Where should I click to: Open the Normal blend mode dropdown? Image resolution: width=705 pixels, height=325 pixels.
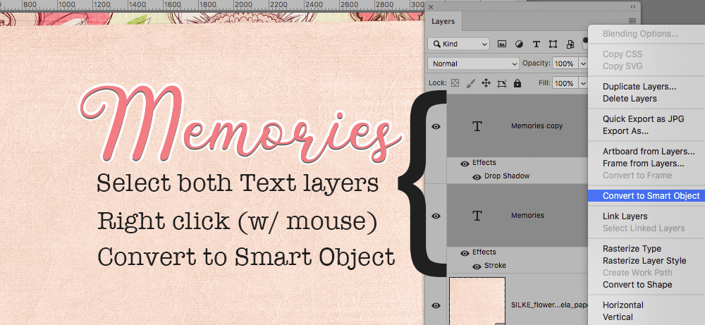[x=474, y=64]
